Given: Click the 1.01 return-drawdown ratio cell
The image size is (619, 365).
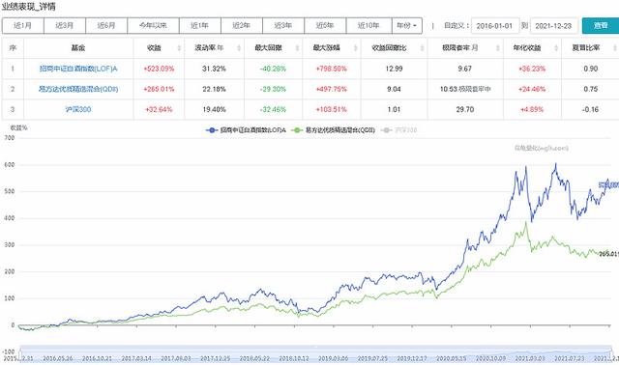Looking at the screenshot, I should (x=394, y=109).
